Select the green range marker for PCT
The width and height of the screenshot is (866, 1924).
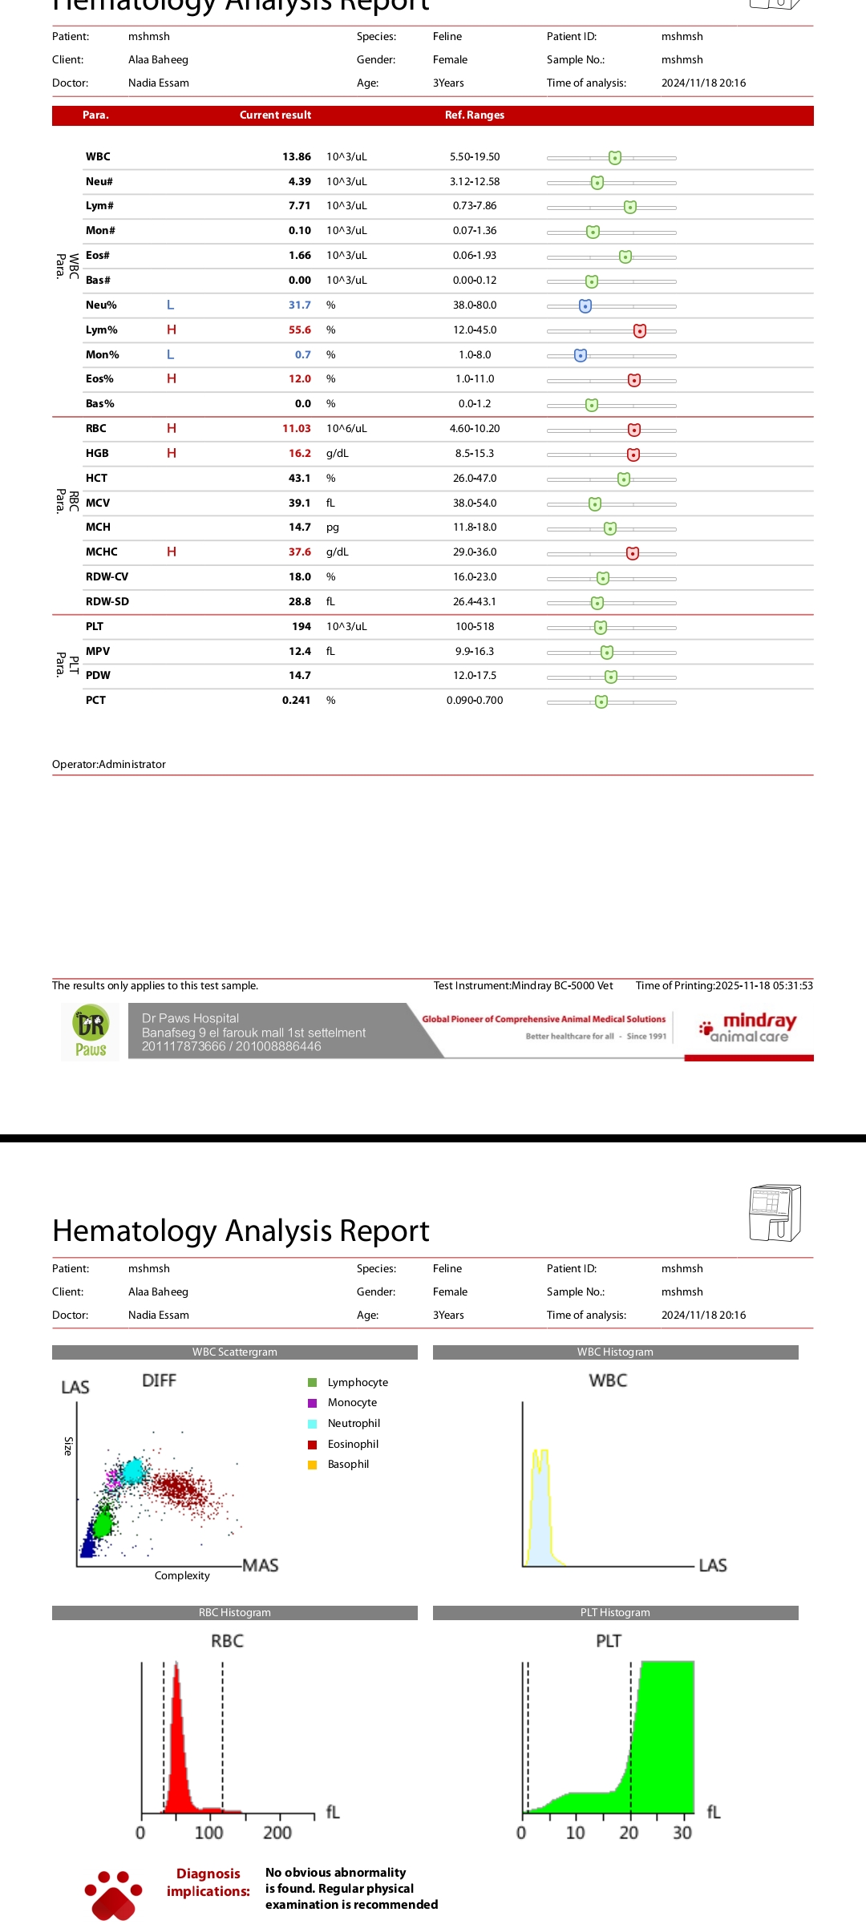(x=601, y=701)
